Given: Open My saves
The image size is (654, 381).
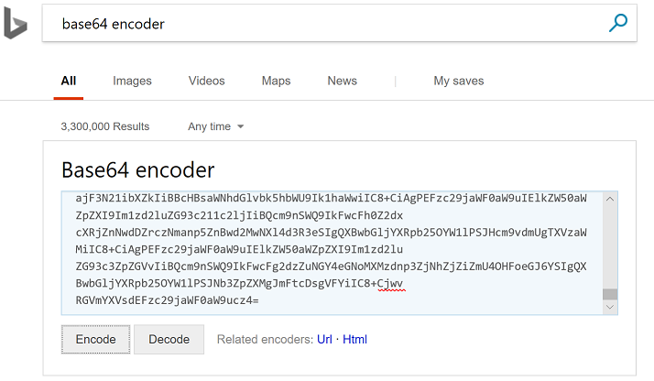Looking at the screenshot, I should point(458,81).
